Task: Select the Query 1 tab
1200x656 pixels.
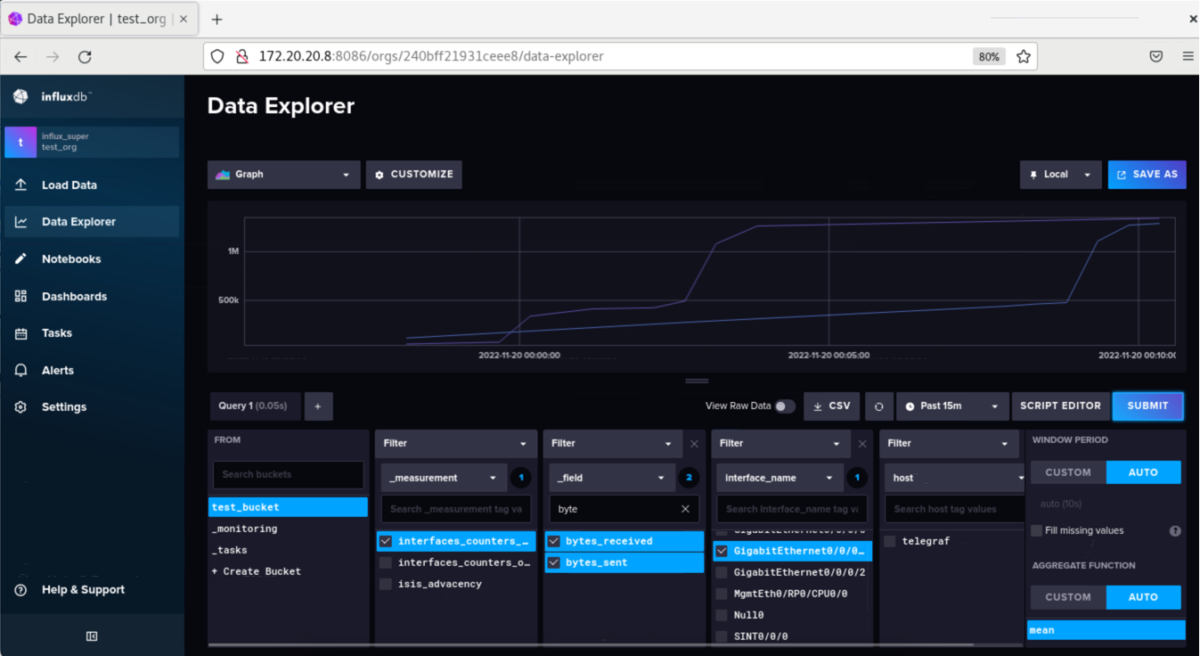Action: point(256,406)
